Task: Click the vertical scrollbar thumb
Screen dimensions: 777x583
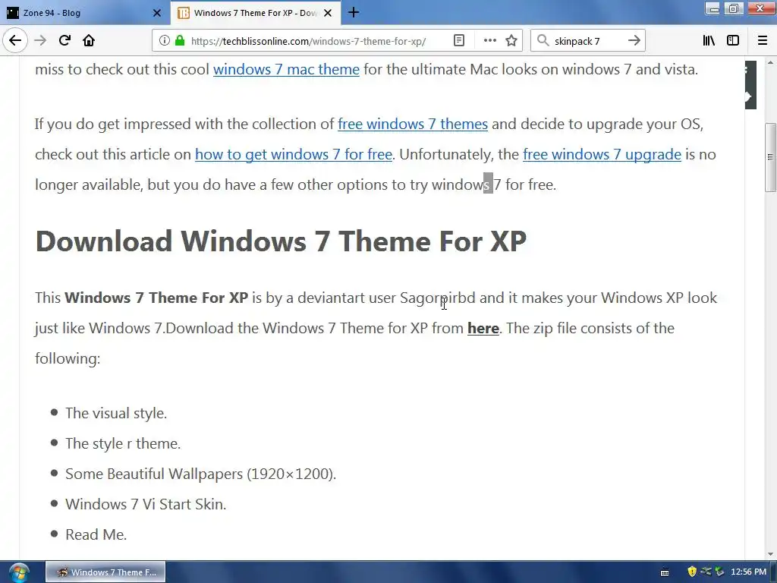Action: pos(770,157)
